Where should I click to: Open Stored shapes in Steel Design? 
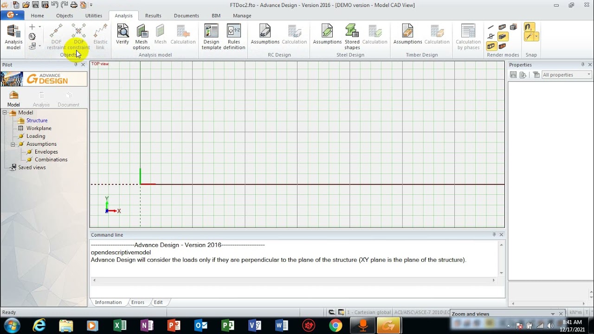[x=352, y=37]
